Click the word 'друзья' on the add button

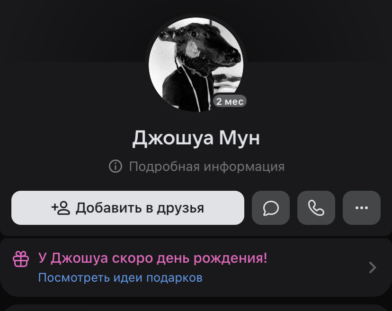(x=180, y=208)
